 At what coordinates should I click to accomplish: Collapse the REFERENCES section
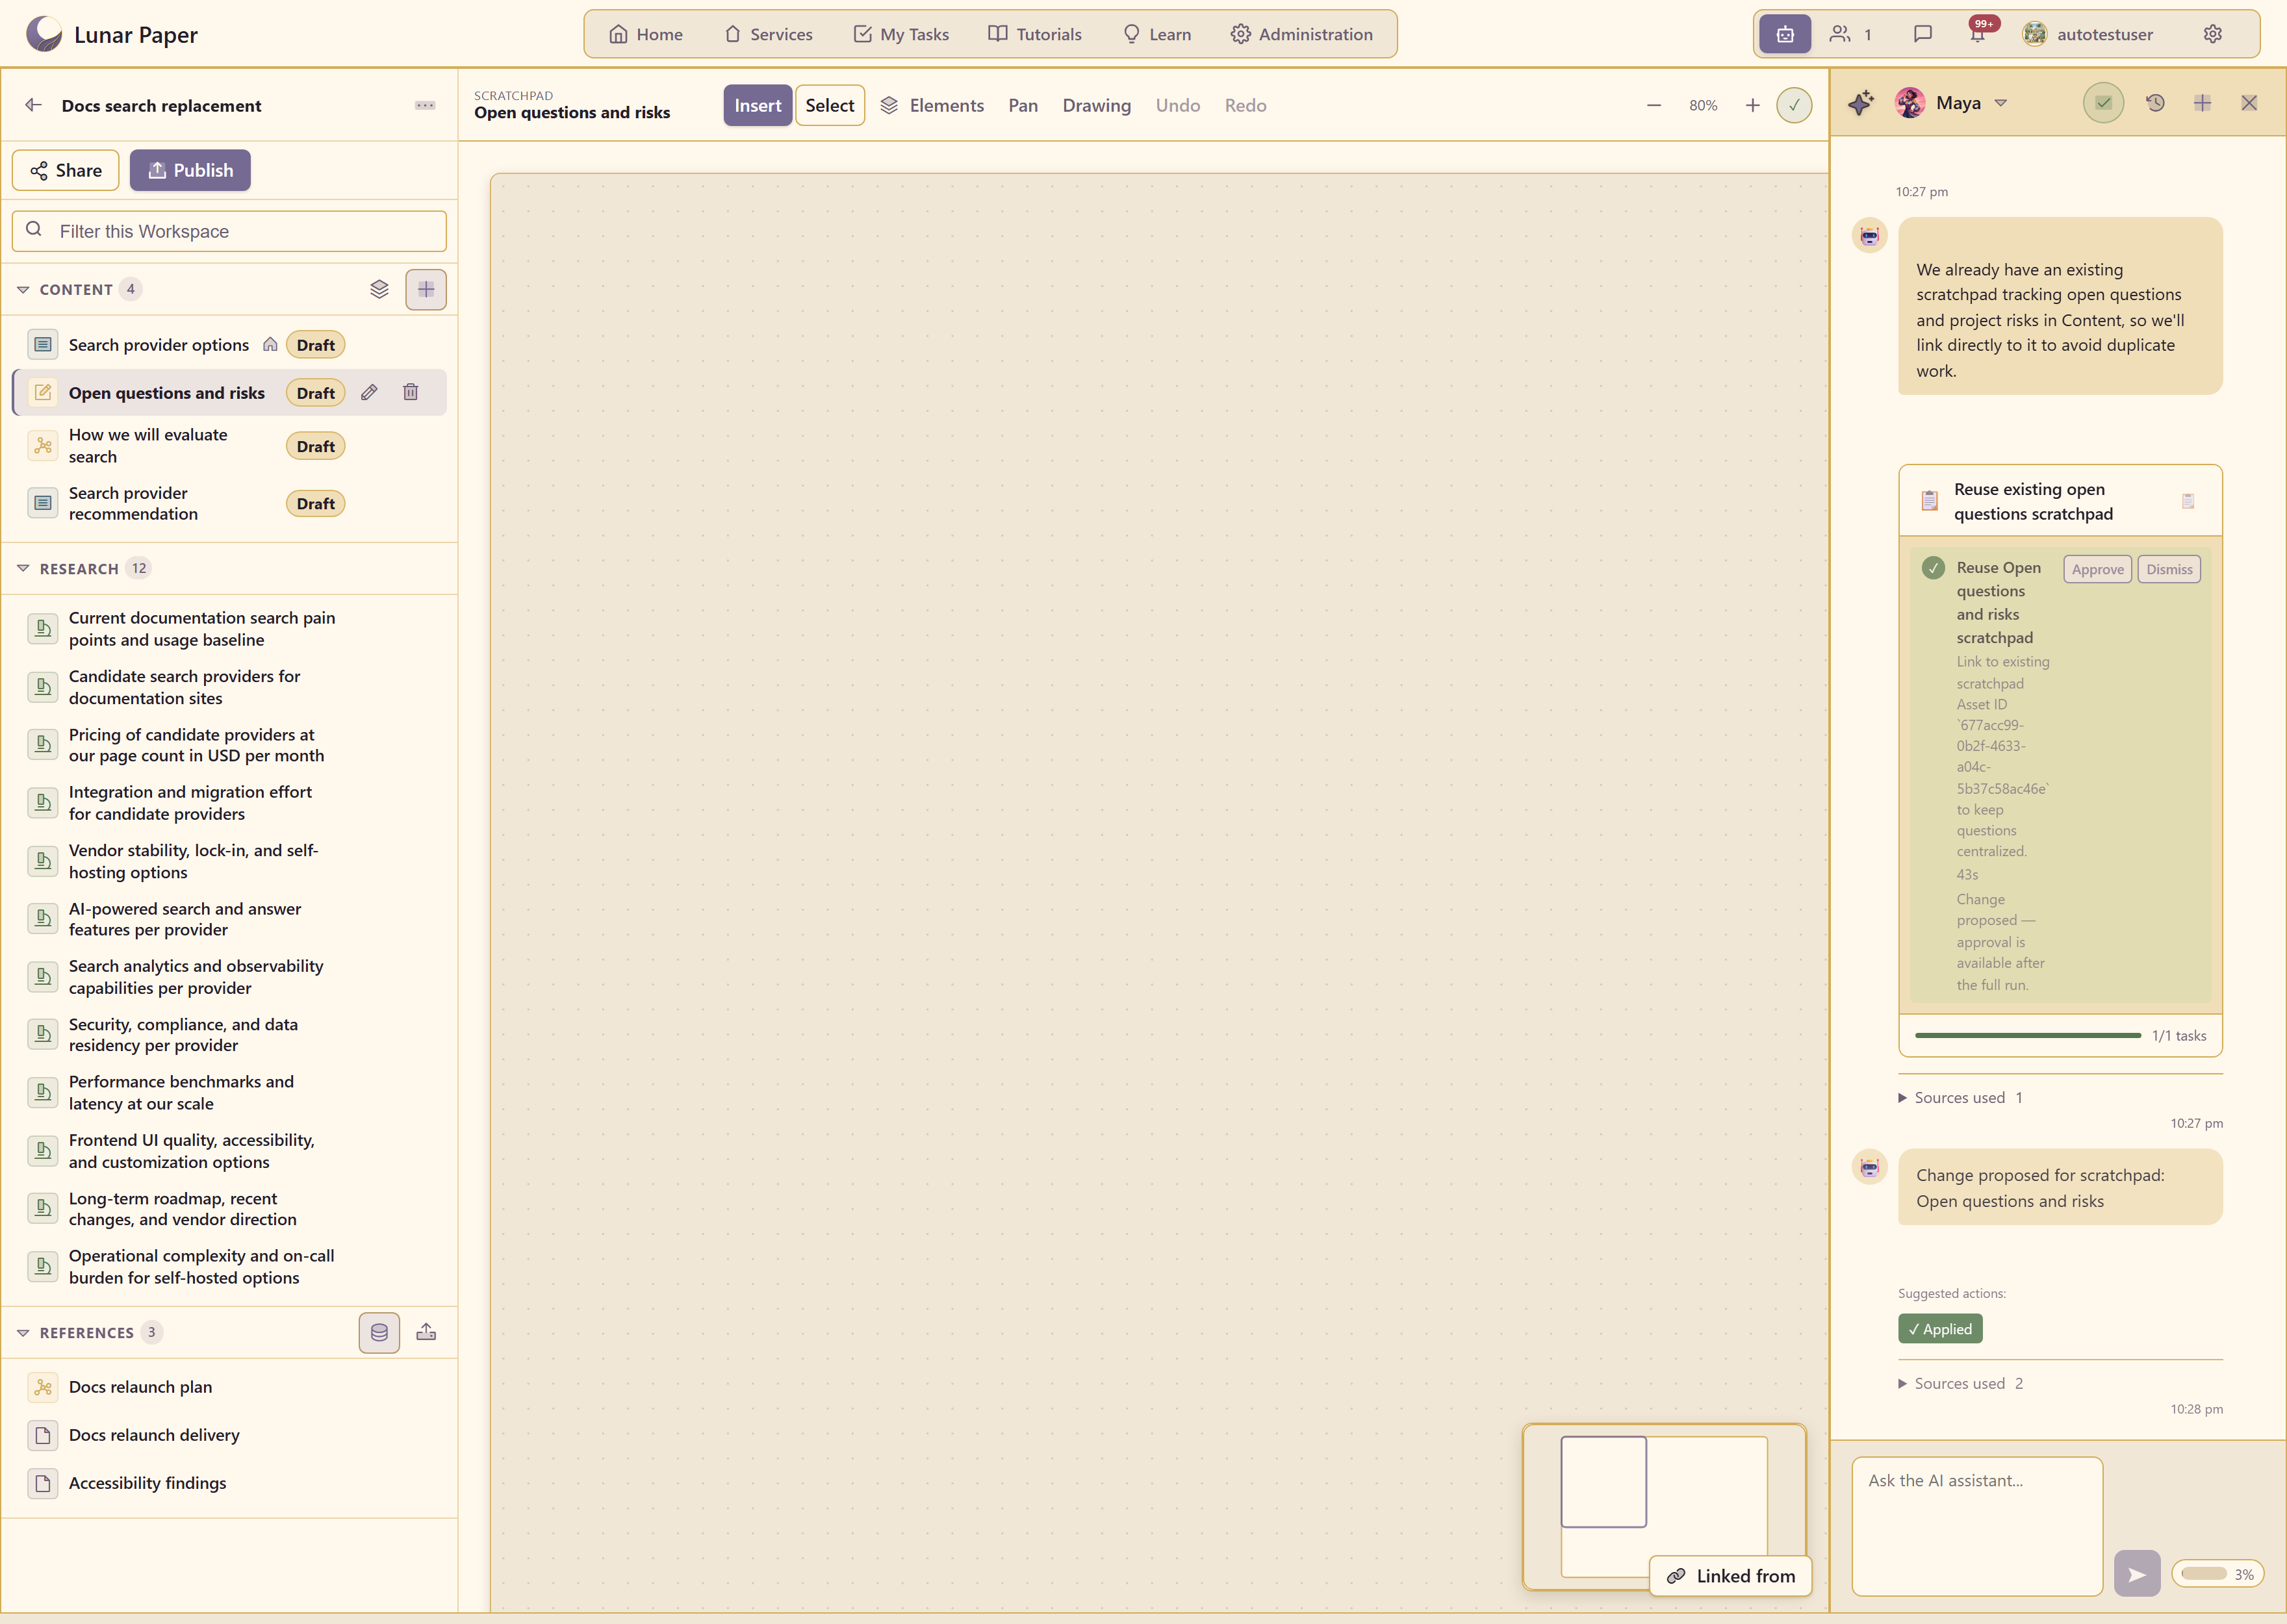point(23,1332)
